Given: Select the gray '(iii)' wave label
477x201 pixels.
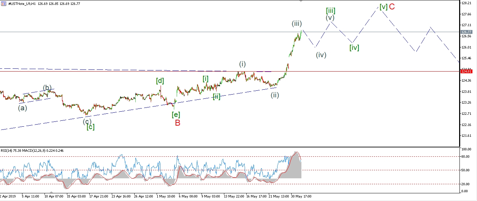Looking at the screenshot, I should (297, 24).
